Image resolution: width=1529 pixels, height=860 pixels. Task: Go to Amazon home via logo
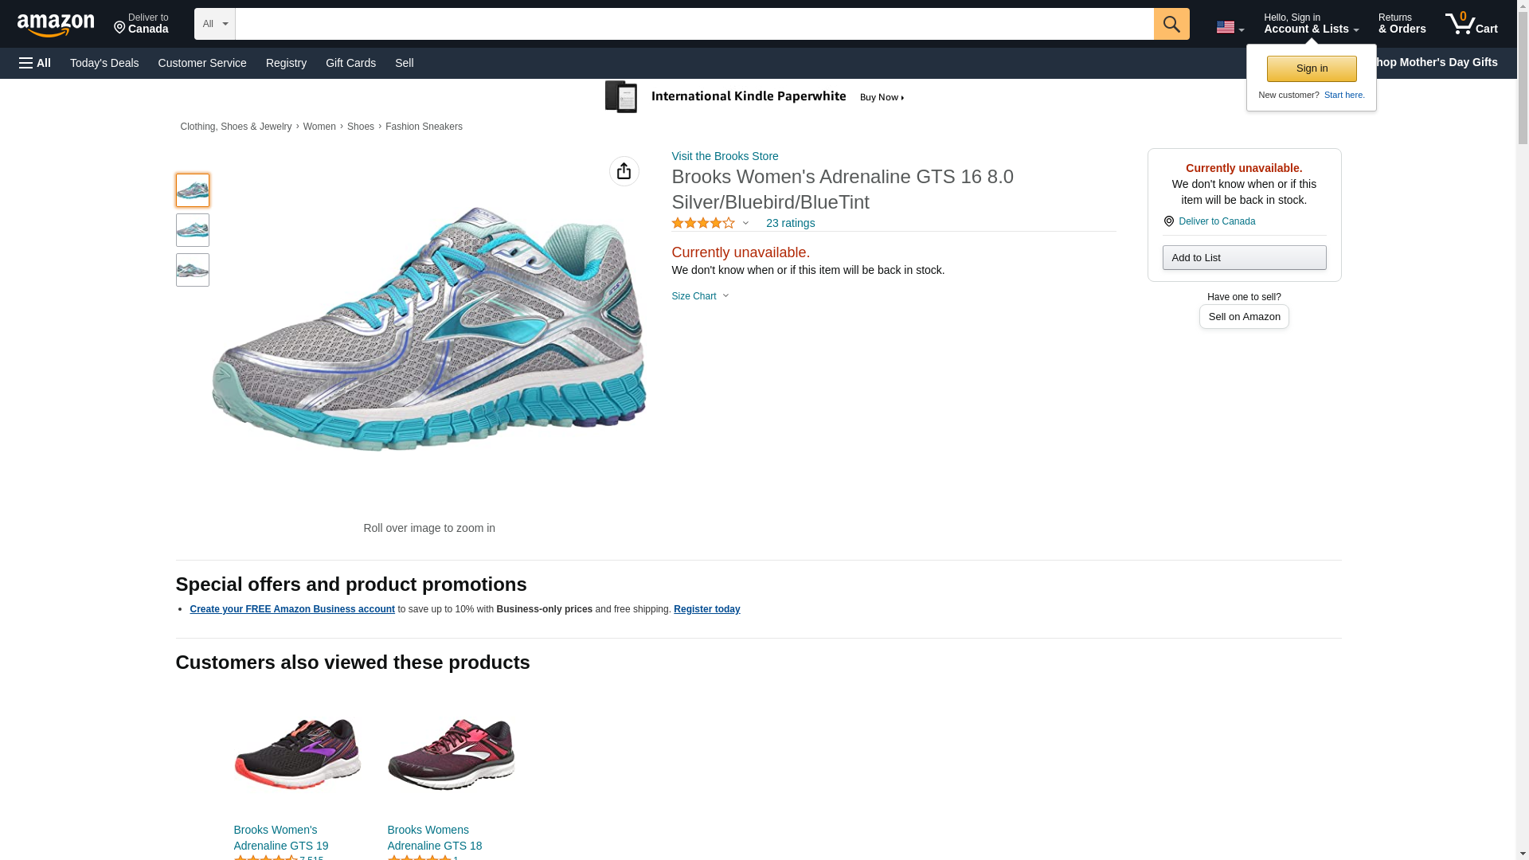[x=56, y=25]
